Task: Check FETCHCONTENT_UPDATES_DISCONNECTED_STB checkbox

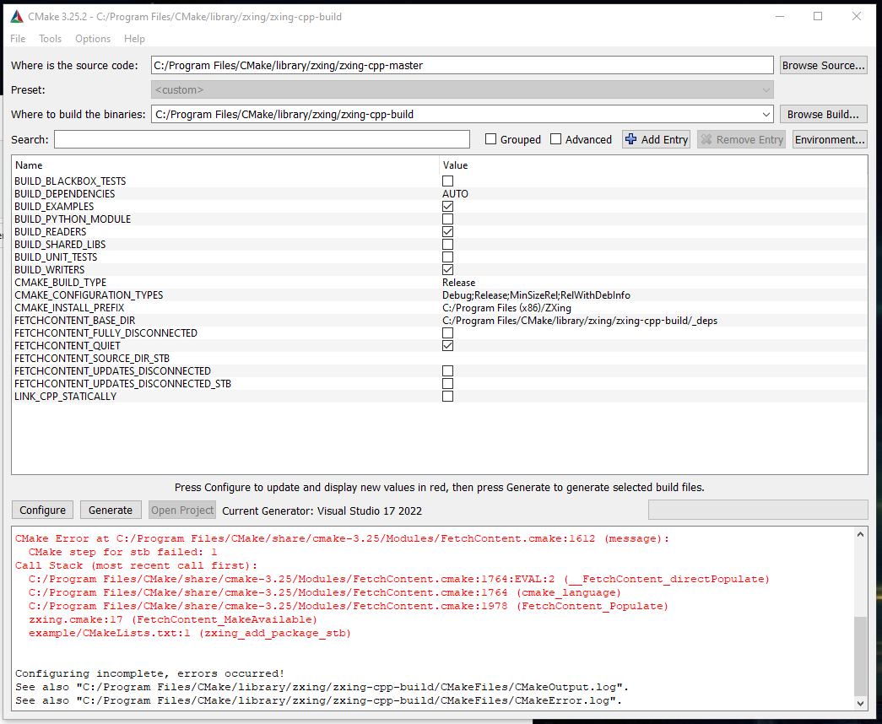Action: click(x=447, y=384)
